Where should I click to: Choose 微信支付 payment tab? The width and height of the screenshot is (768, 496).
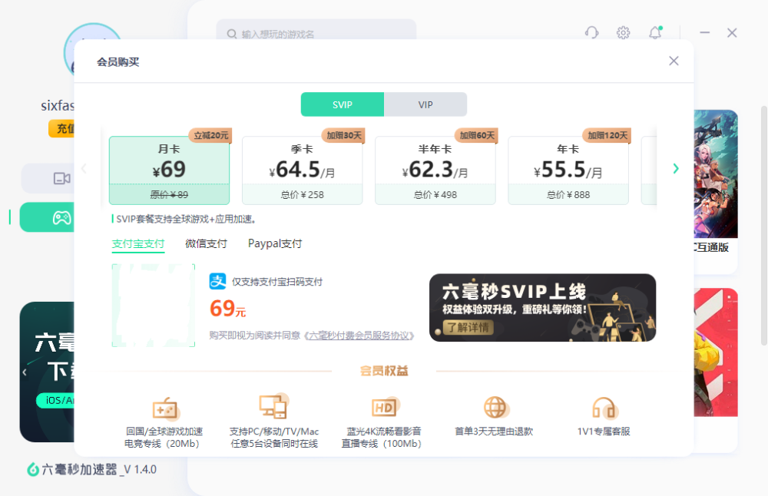tap(206, 244)
